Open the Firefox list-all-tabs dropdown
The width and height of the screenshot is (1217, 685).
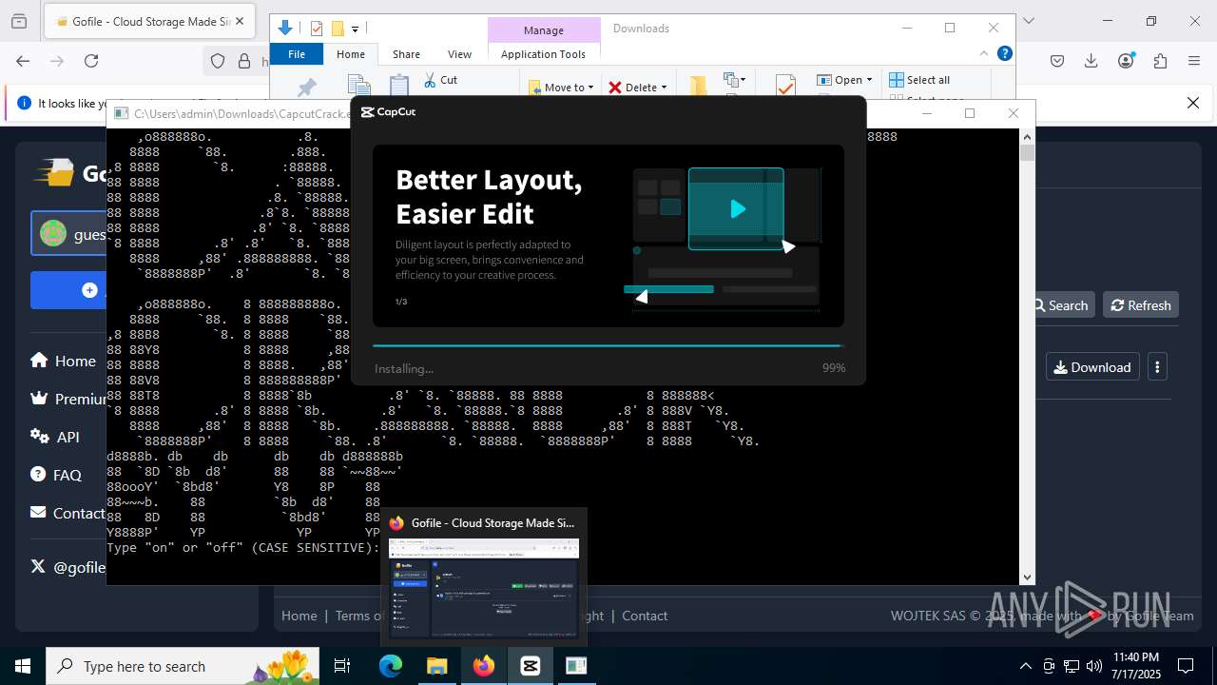[1028, 21]
